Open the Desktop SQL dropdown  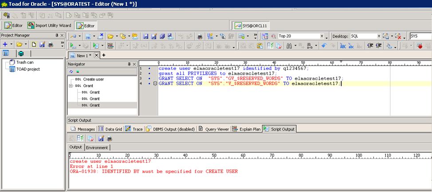pyautogui.click(x=379, y=36)
